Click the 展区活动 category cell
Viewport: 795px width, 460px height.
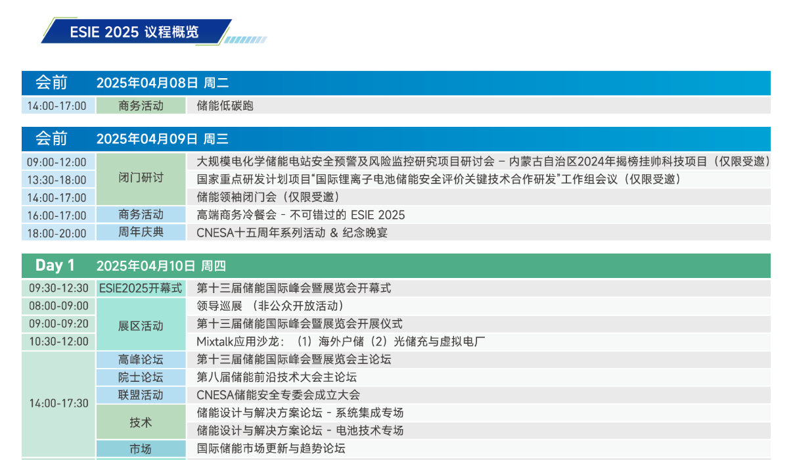141,326
